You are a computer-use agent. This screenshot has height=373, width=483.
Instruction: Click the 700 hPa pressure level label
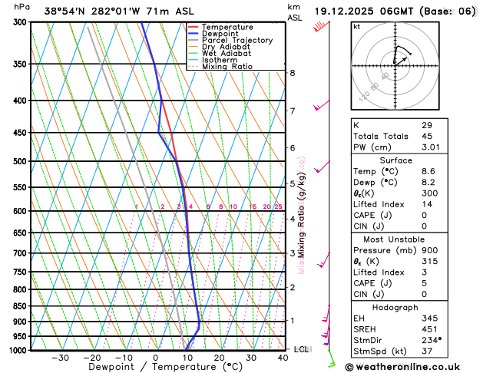pyautogui.click(x=22, y=253)
